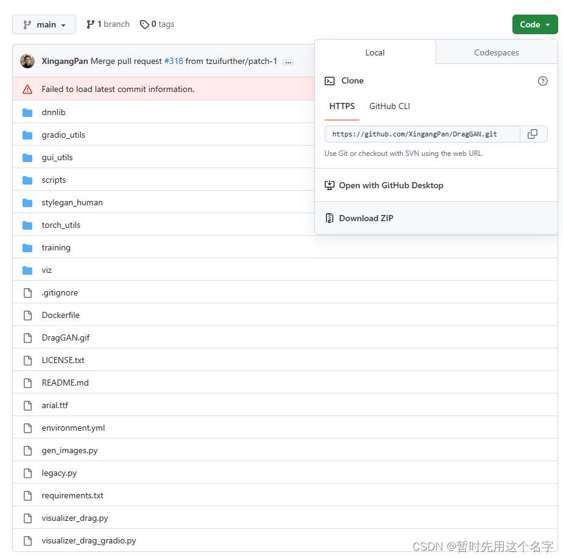Open the gen_images.py file

coord(69,451)
